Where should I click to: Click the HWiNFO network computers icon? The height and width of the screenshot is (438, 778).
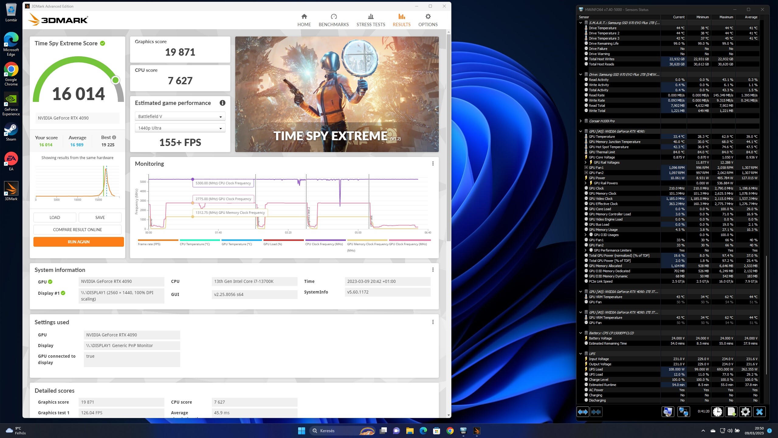tap(683, 412)
